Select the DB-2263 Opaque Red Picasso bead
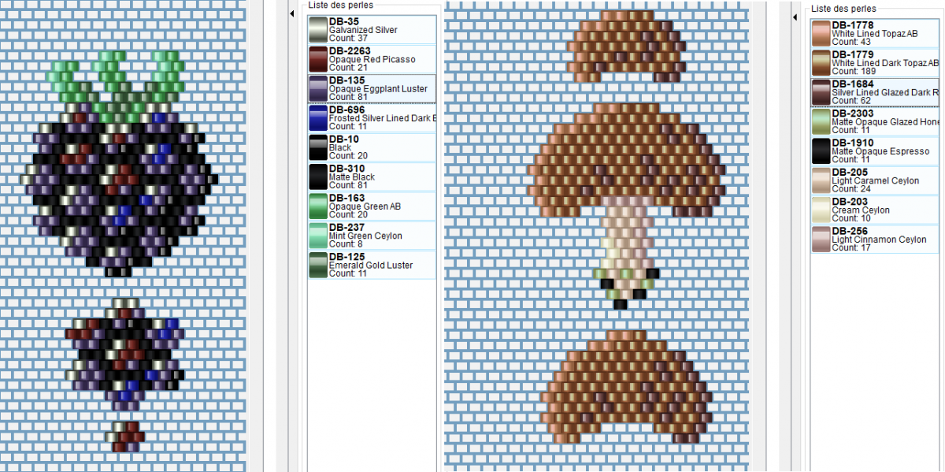The image size is (945, 472). 370,58
